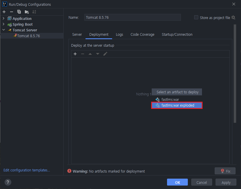Click the 'Deploy at the server startup' label
Screen dimensions: 241x189
92,45
